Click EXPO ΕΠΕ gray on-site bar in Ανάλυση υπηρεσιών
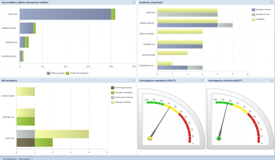Screen dimensions: 275x160 coord(187,14)
